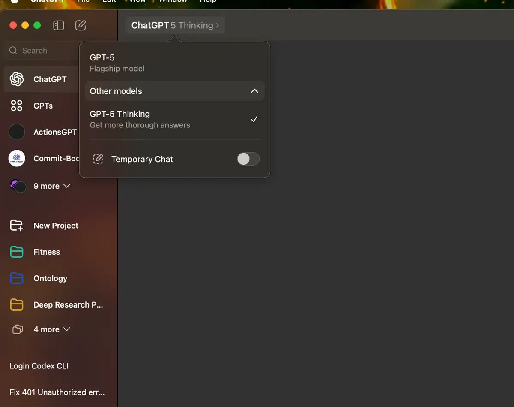Click the Temporary Chat label

(x=142, y=159)
